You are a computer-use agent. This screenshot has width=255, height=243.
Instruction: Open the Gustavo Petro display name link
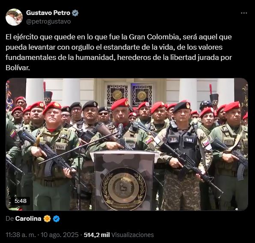[48, 13]
